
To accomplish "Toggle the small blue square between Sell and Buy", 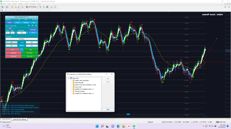I will [22, 50].
